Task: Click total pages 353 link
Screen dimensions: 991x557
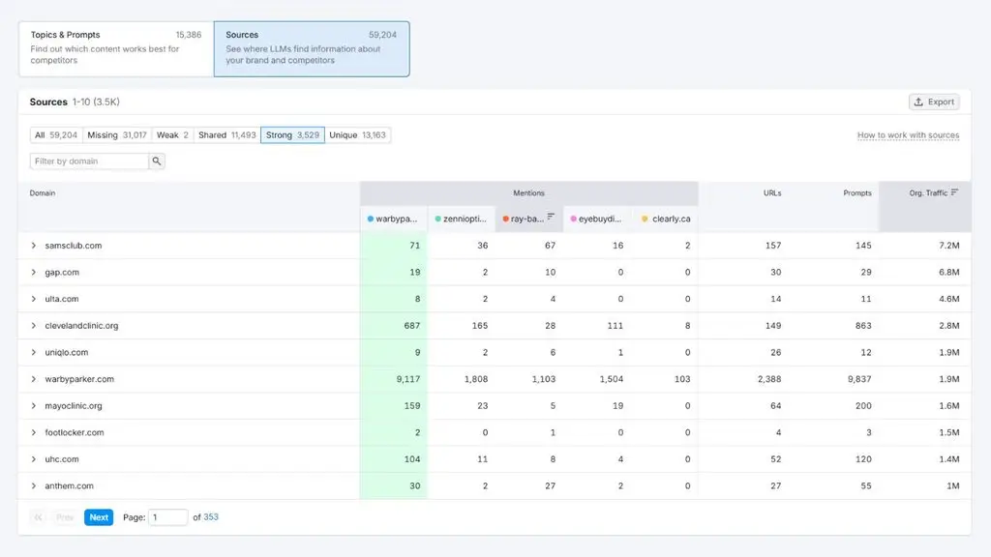Action: pos(211,517)
